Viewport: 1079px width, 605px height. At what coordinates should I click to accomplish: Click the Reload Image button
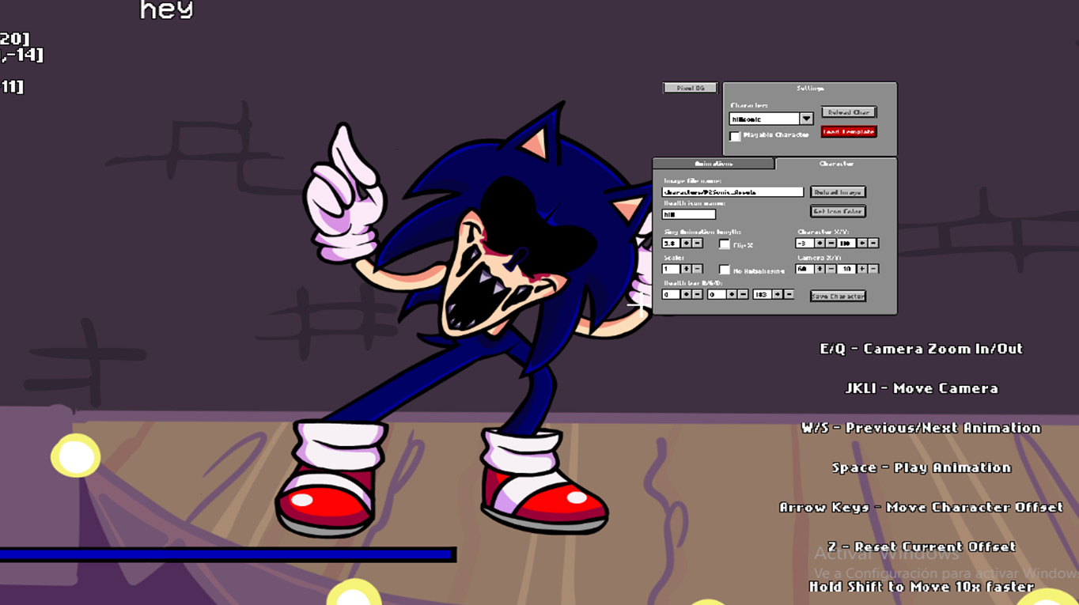[x=838, y=191]
